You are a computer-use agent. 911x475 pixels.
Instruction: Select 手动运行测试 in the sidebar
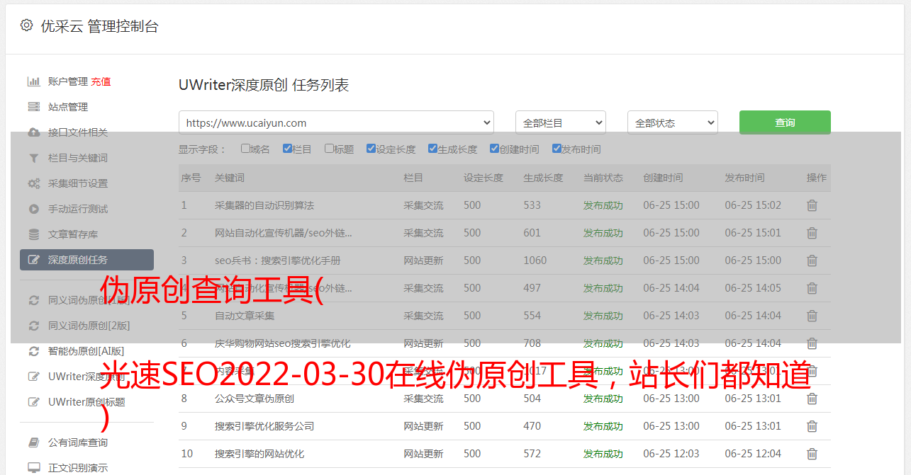click(77, 209)
